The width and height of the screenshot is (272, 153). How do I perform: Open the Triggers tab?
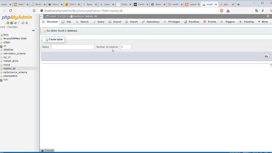[x=228, y=22]
